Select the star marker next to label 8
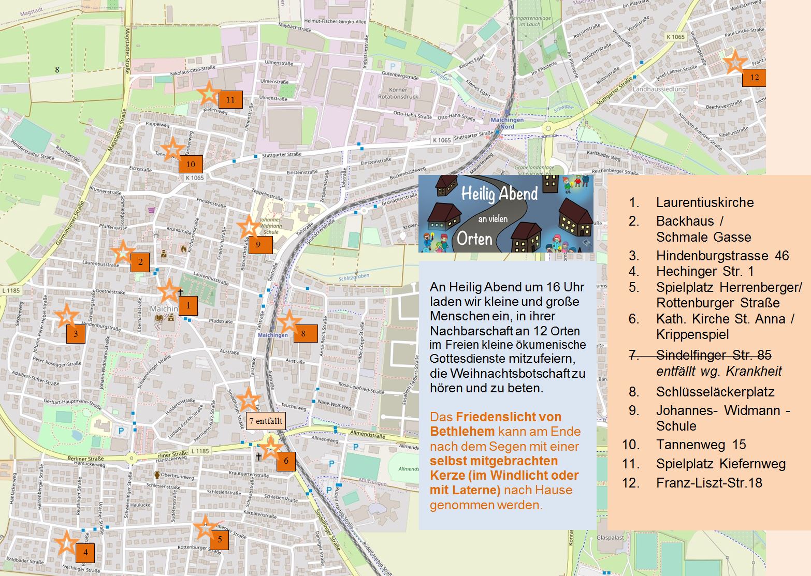 click(288, 322)
